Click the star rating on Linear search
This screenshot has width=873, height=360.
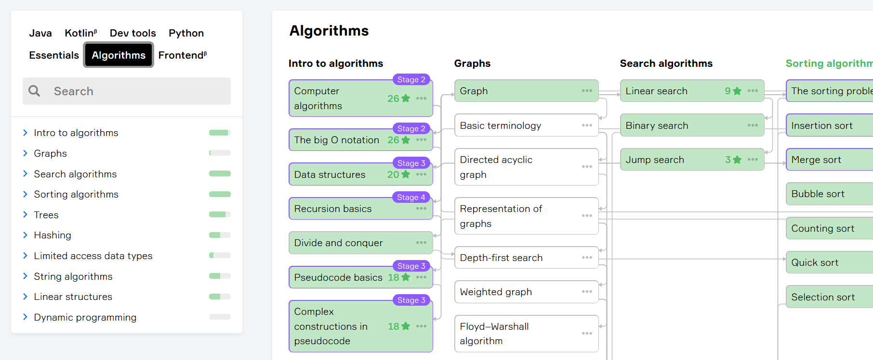pyautogui.click(x=737, y=91)
